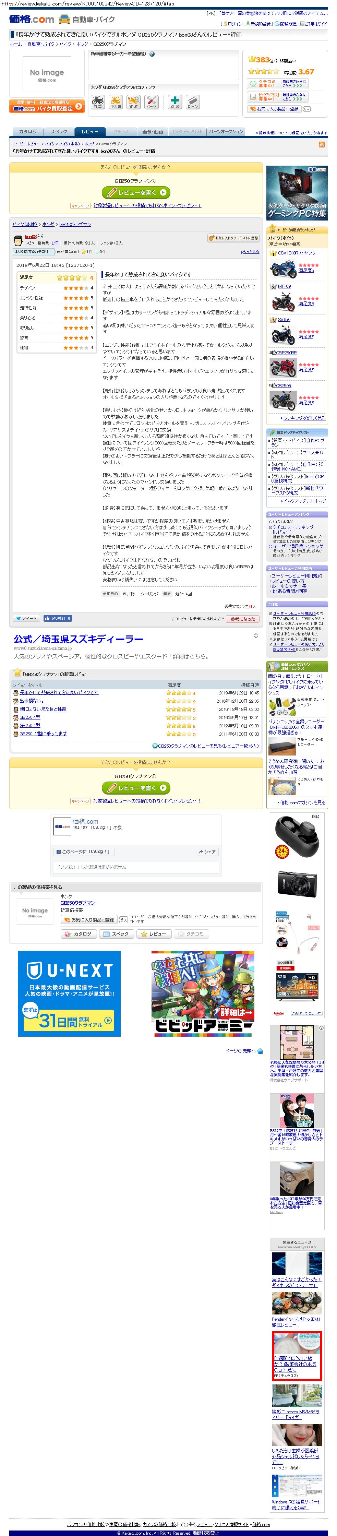Open SV650 in the satisfaction ranking
This screenshot has height=1536, width=337.
tap(284, 320)
